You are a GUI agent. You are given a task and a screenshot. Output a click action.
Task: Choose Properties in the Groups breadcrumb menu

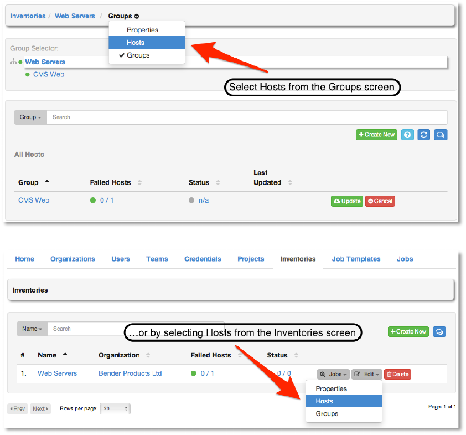[142, 30]
